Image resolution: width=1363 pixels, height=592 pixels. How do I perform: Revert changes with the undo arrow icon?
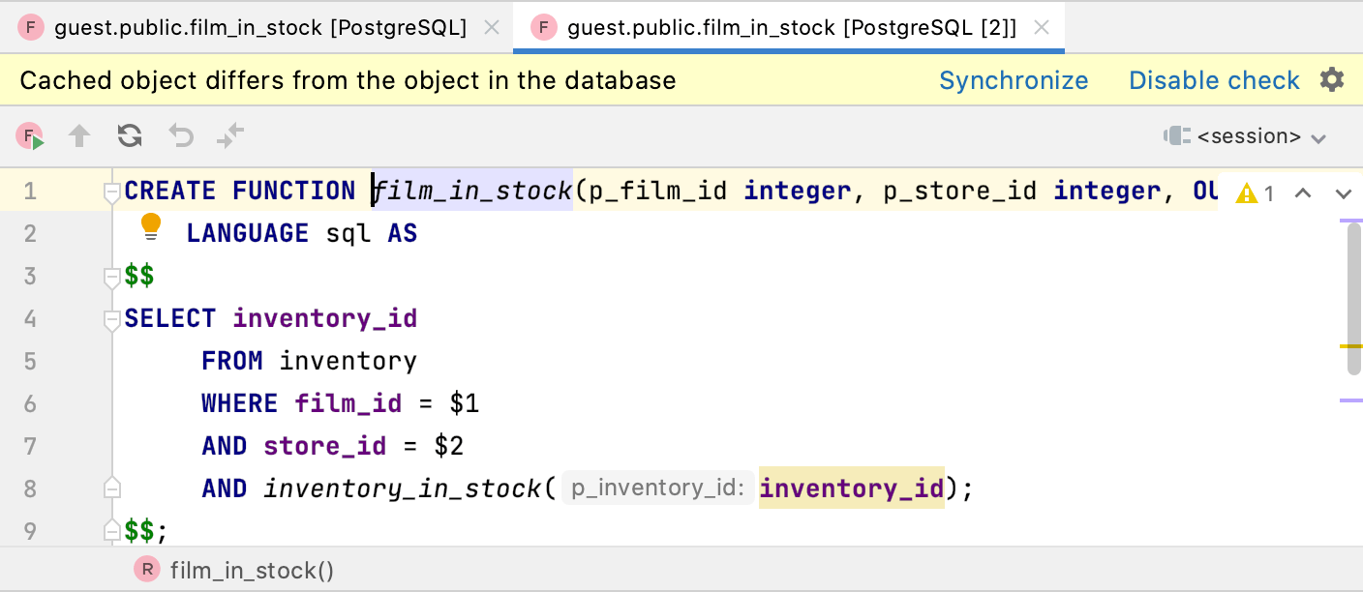coord(180,136)
